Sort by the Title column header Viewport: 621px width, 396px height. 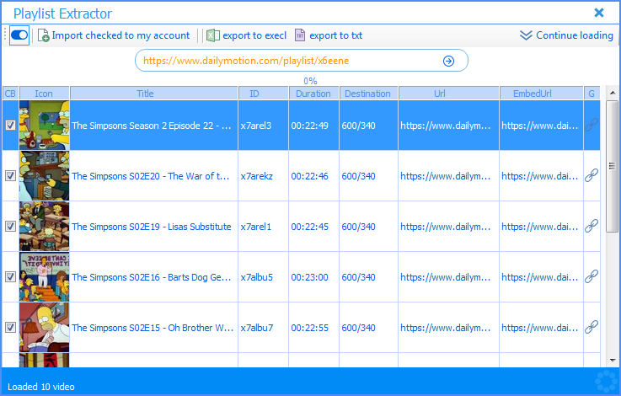click(x=153, y=94)
